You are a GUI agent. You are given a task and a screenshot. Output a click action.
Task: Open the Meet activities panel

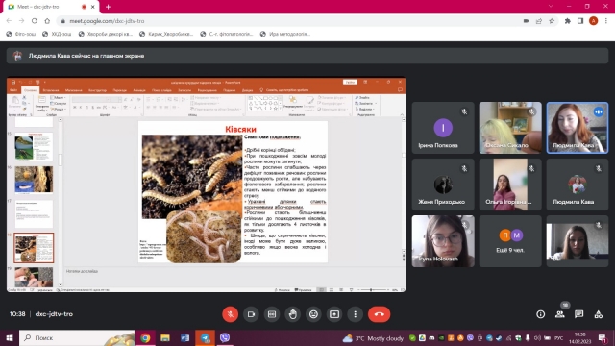pos(598,314)
